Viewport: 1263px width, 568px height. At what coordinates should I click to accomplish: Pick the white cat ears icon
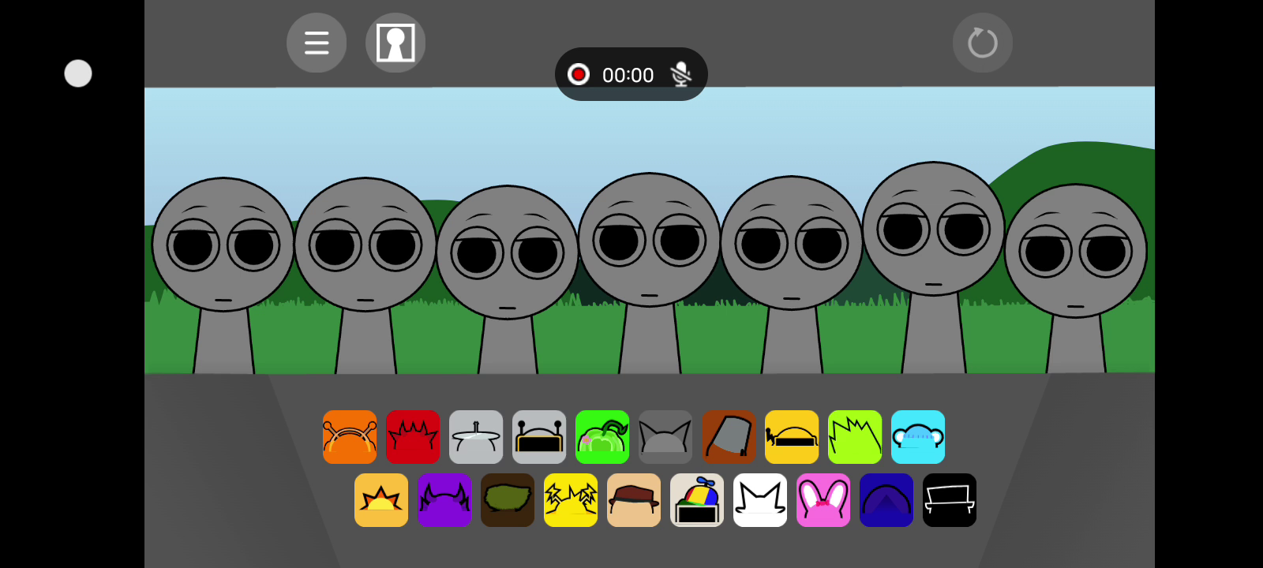point(760,500)
